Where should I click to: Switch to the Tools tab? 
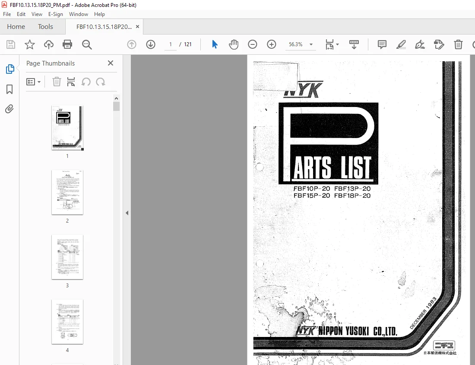(45, 27)
